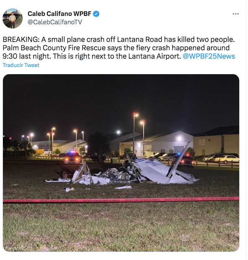The width and height of the screenshot is (248, 260).
Task: Open Caleb Califano's profile avatar
Action: (13, 18)
